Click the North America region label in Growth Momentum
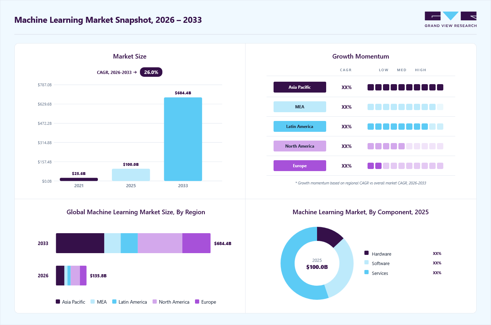Image resolution: width=491 pixels, height=325 pixels. 300,146
